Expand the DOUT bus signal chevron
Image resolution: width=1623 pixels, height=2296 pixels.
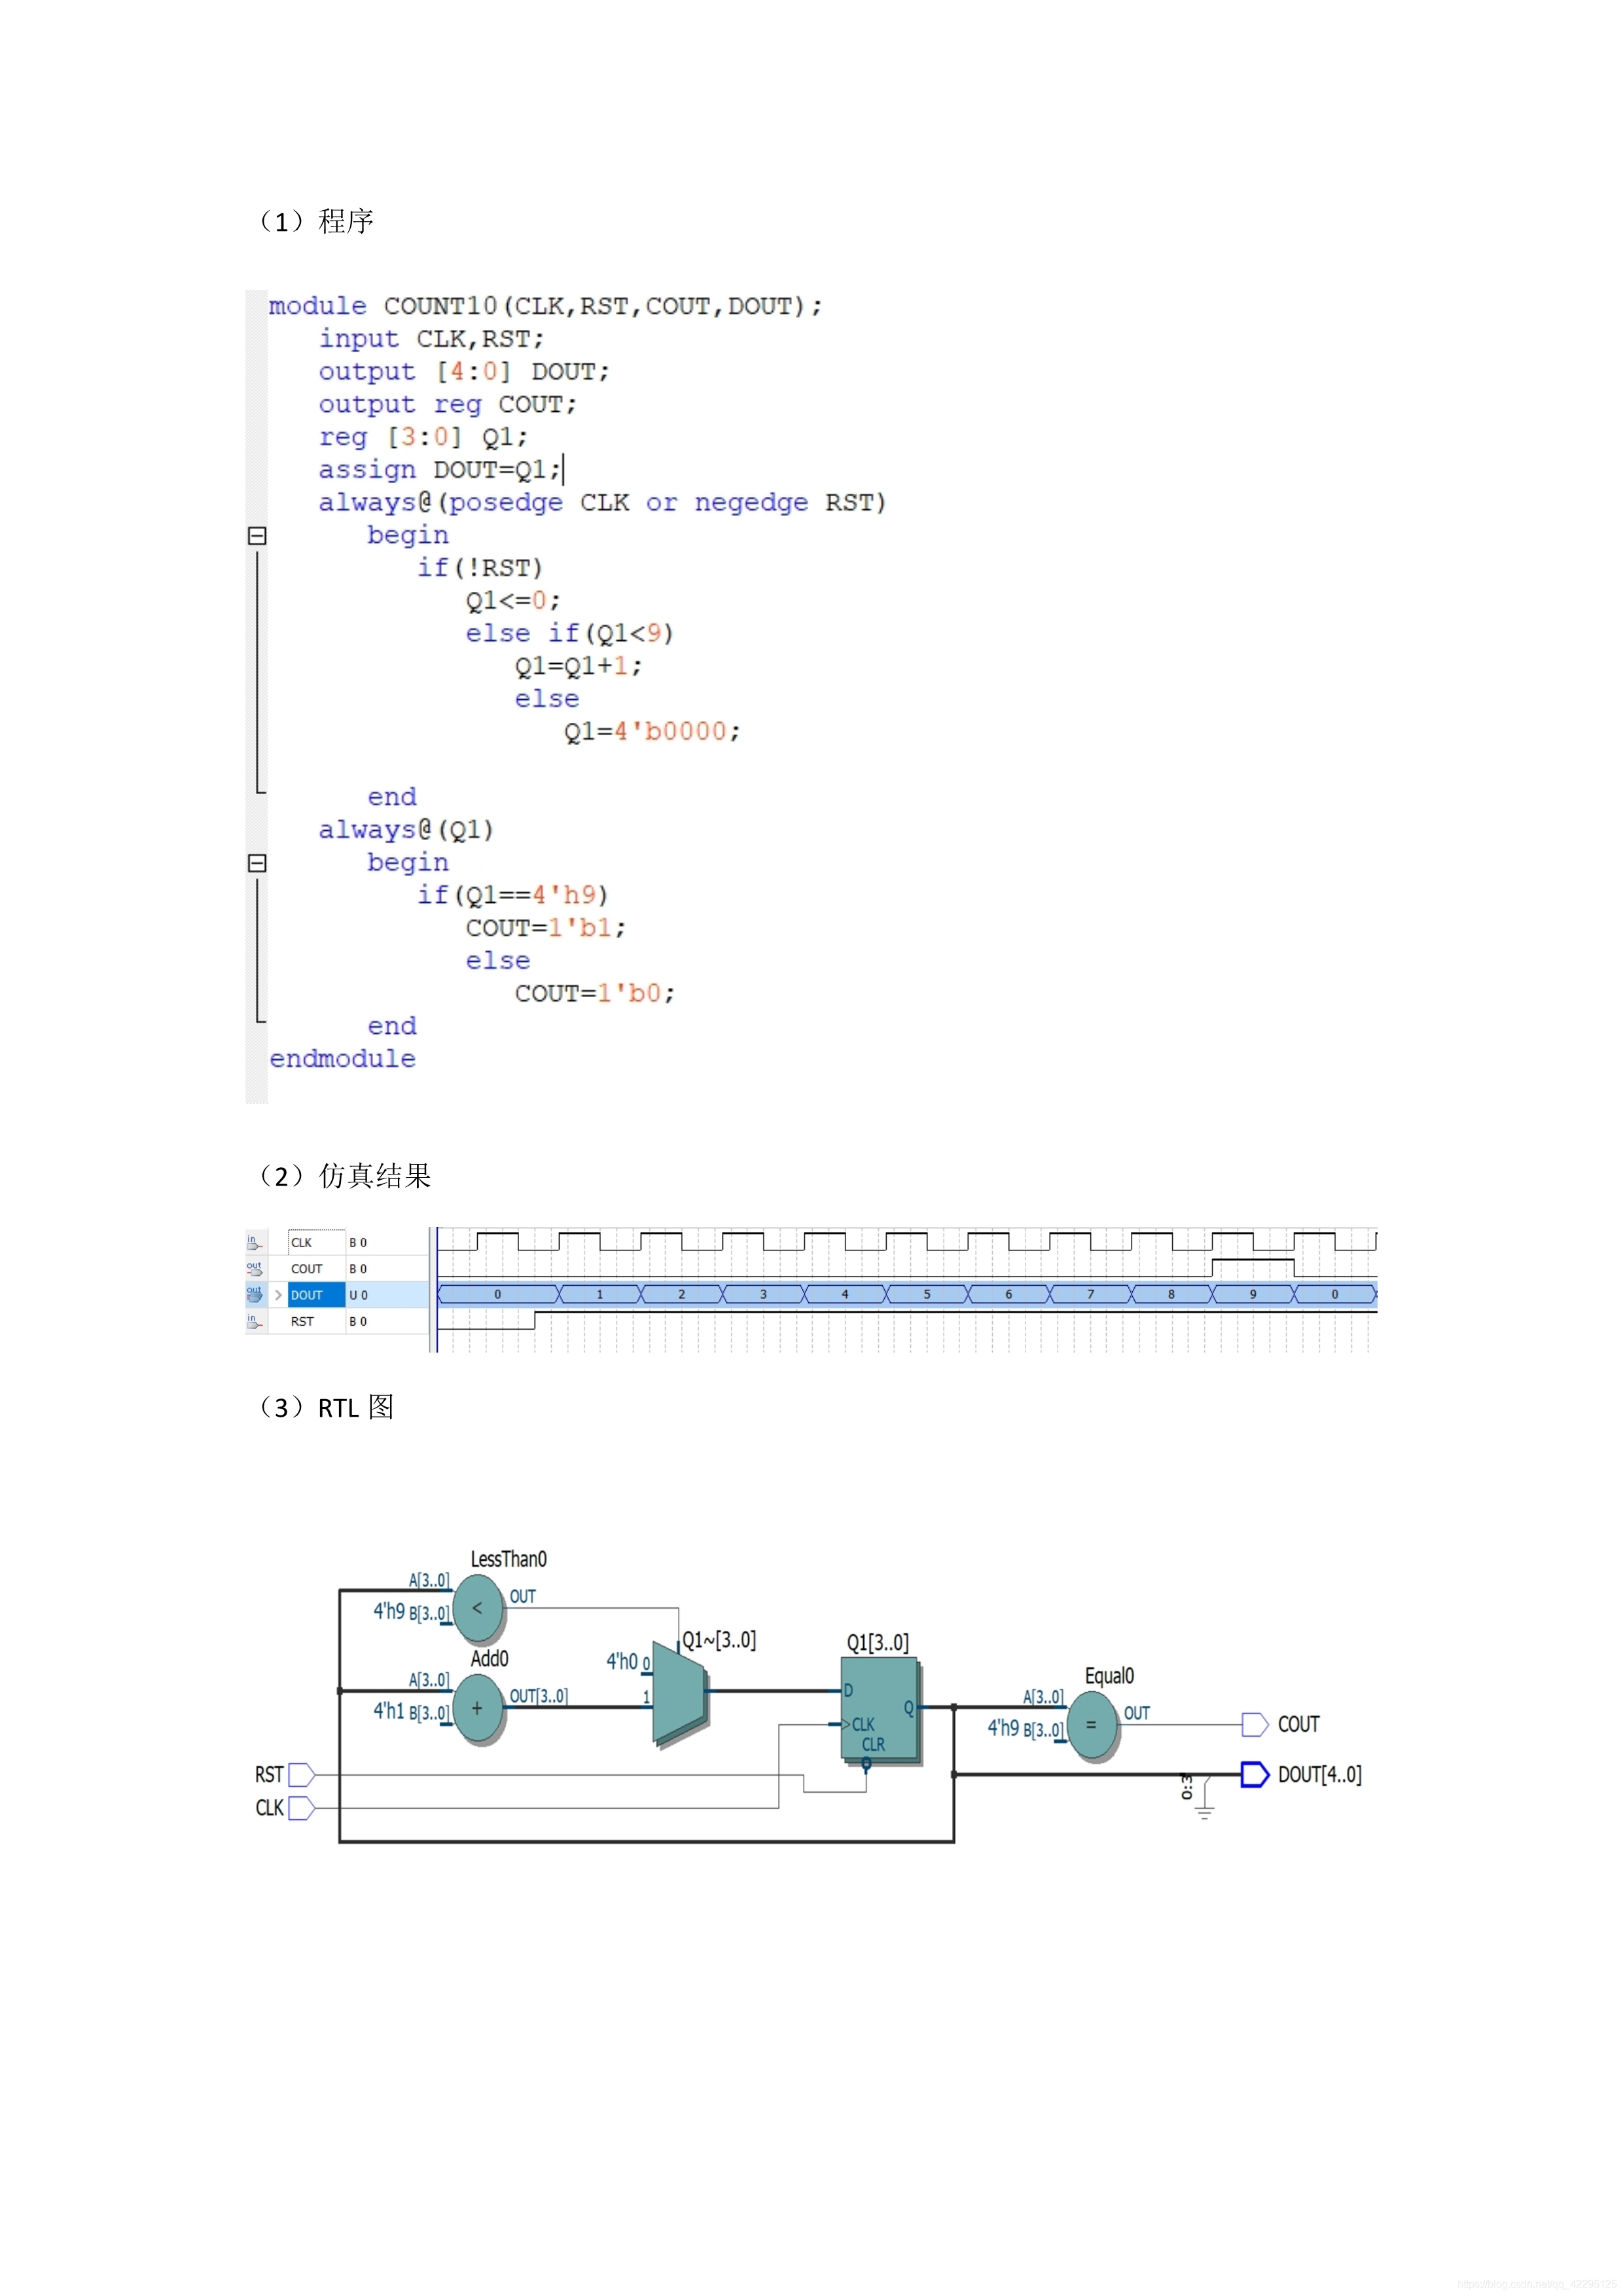pos(278,1295)
